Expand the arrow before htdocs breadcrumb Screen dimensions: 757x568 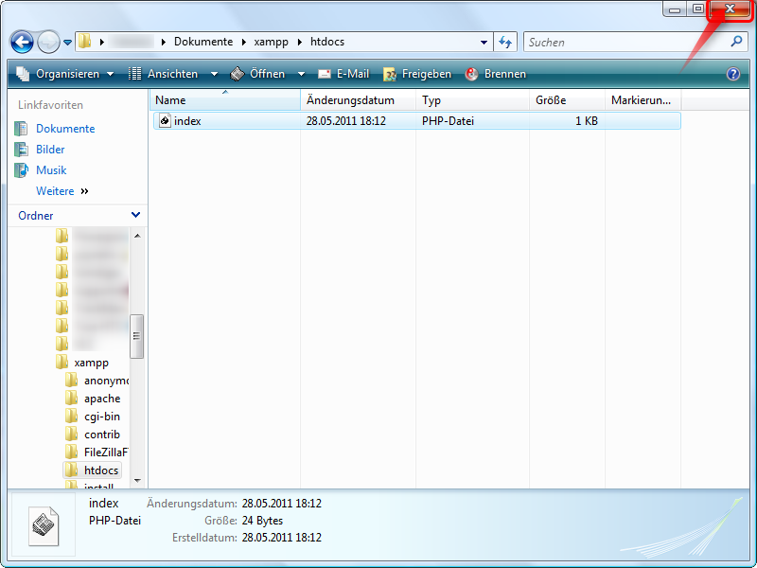click(300, 42)
